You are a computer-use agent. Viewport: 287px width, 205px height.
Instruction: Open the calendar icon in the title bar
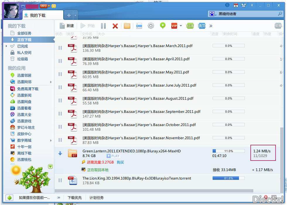(x=236, y=5)
